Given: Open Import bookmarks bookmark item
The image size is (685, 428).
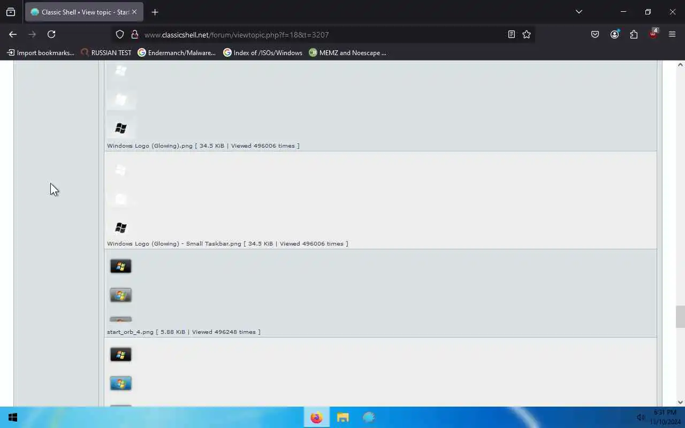Looking at the screenshot, I should 41,52.
